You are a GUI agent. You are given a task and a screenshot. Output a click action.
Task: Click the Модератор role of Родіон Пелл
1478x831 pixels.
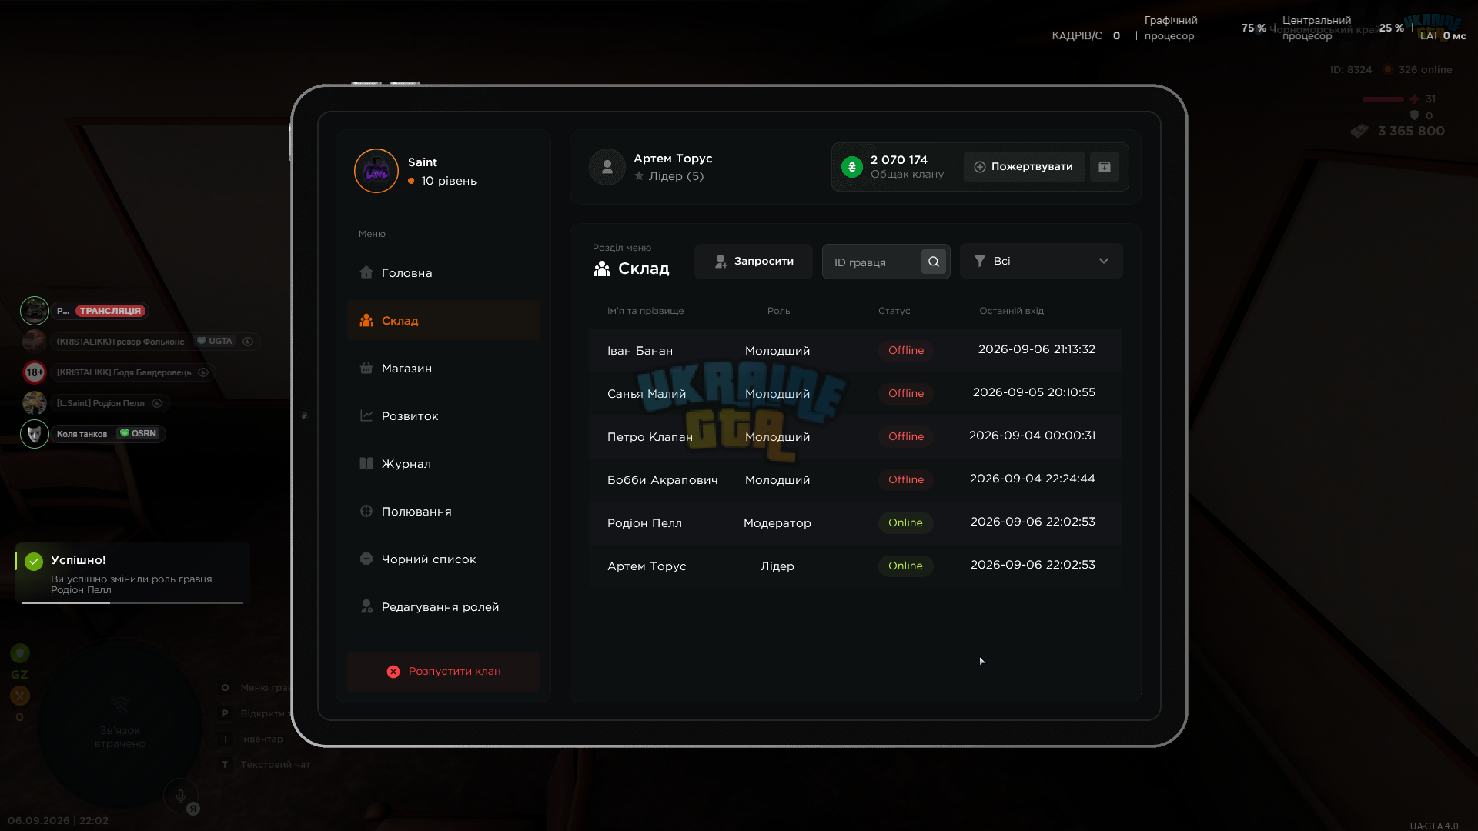click(777, 523)
